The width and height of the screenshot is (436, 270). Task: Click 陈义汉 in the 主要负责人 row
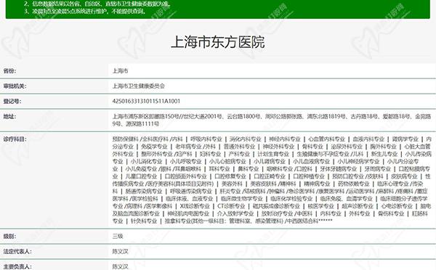click(x=121, y=266)
